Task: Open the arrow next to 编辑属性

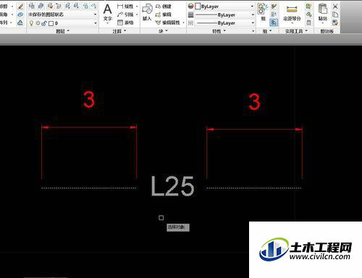Action: 184,22
